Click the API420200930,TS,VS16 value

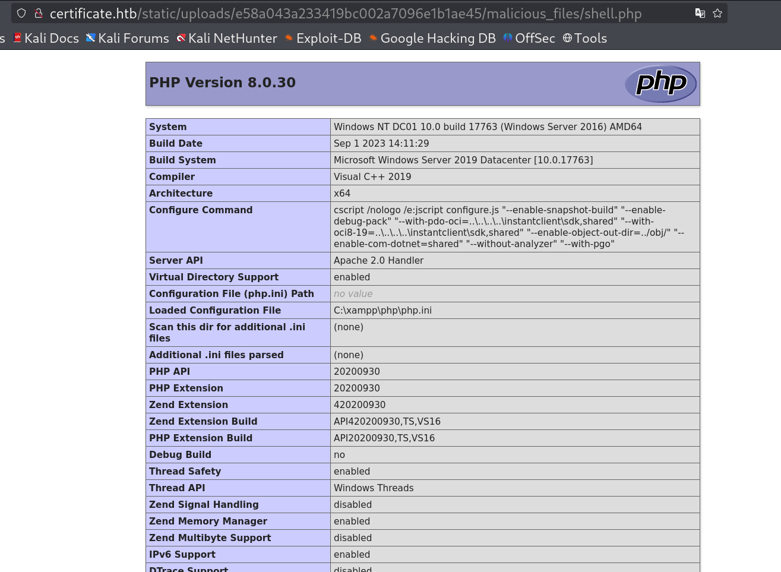click(387, 421)
